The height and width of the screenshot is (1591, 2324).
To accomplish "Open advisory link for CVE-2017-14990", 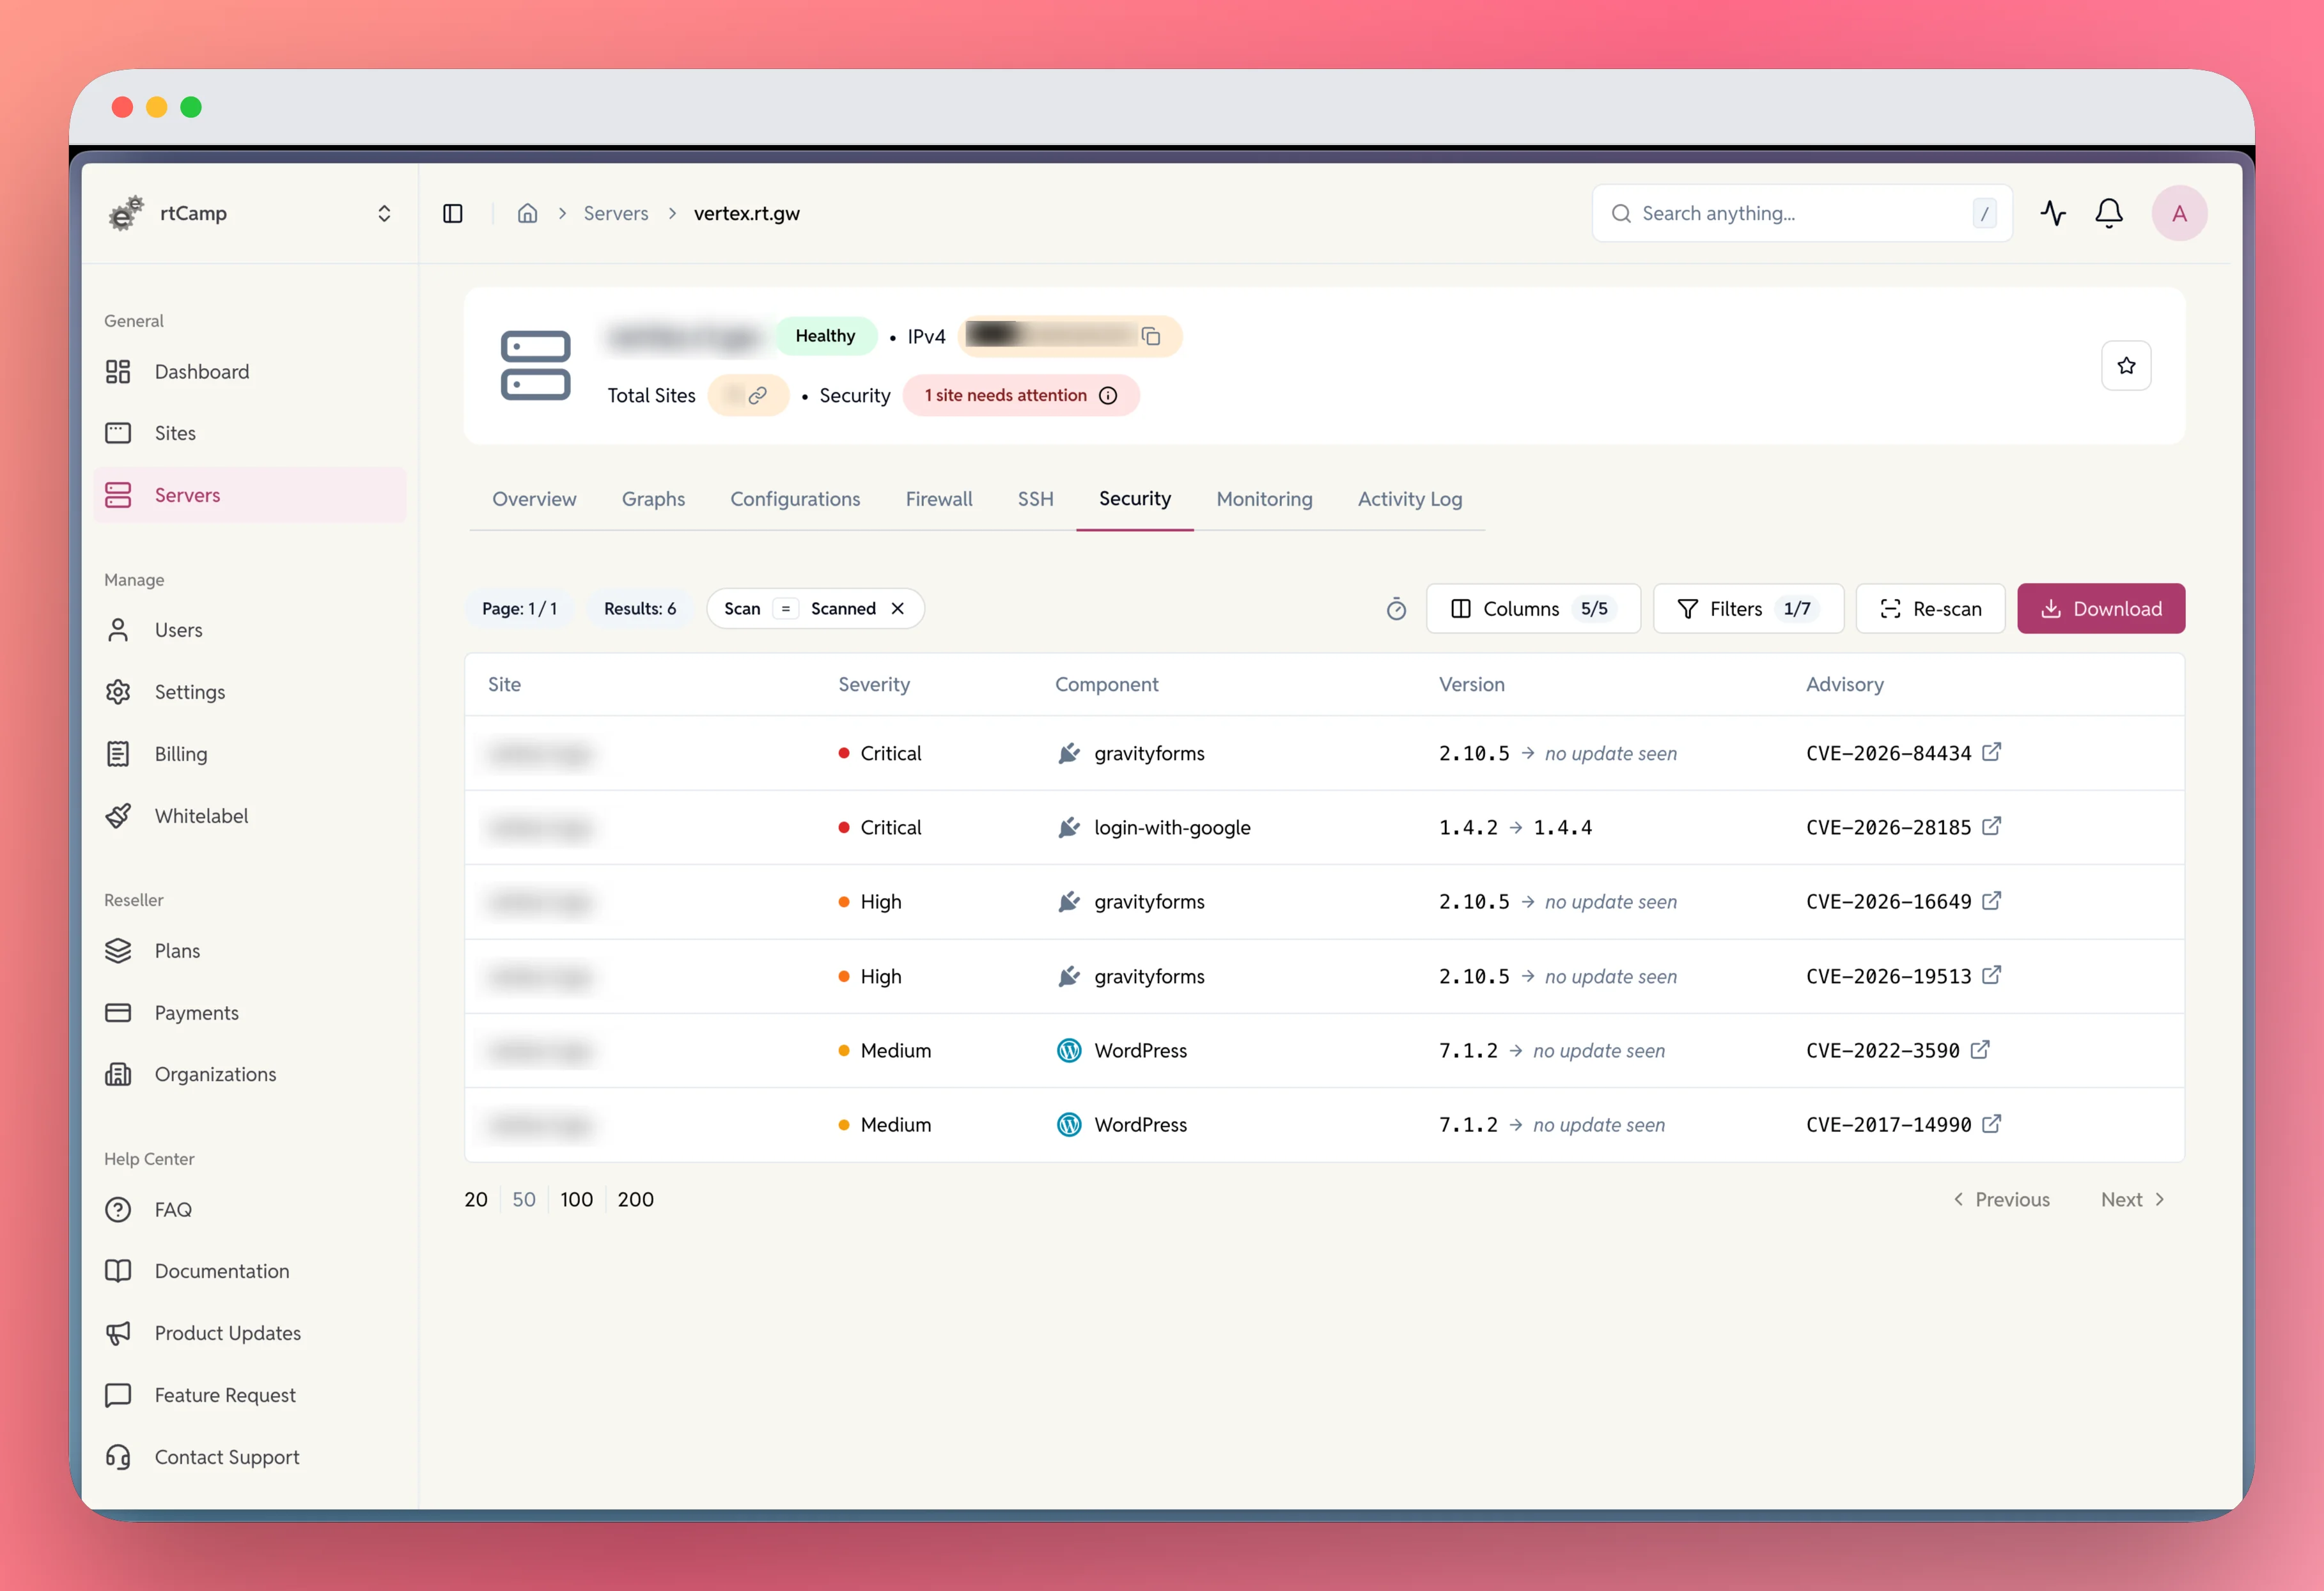I will pyautogui.click(x=1991, y=1124).
